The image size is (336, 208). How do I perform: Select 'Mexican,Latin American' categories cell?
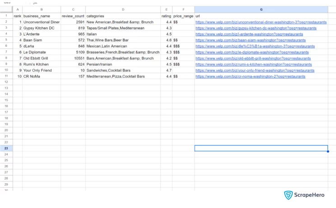(123, 46)
